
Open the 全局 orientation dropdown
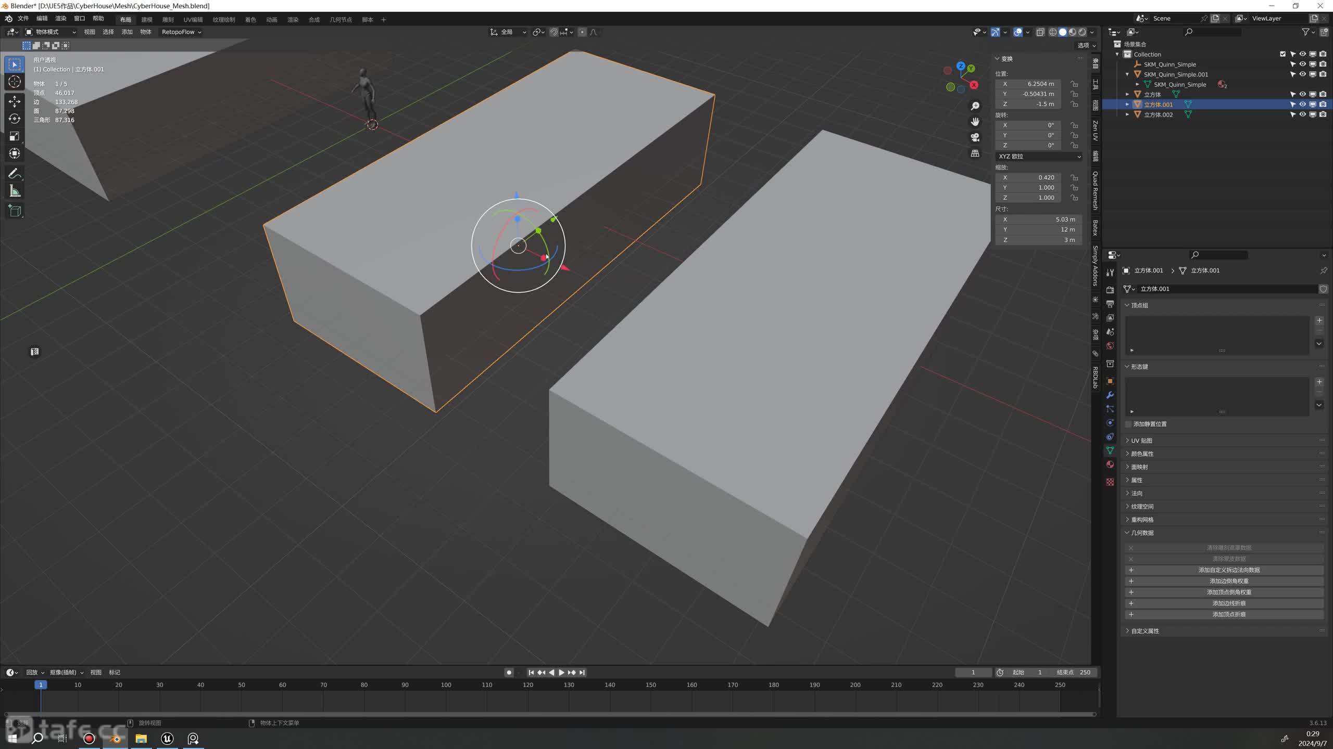click(508, 32)
